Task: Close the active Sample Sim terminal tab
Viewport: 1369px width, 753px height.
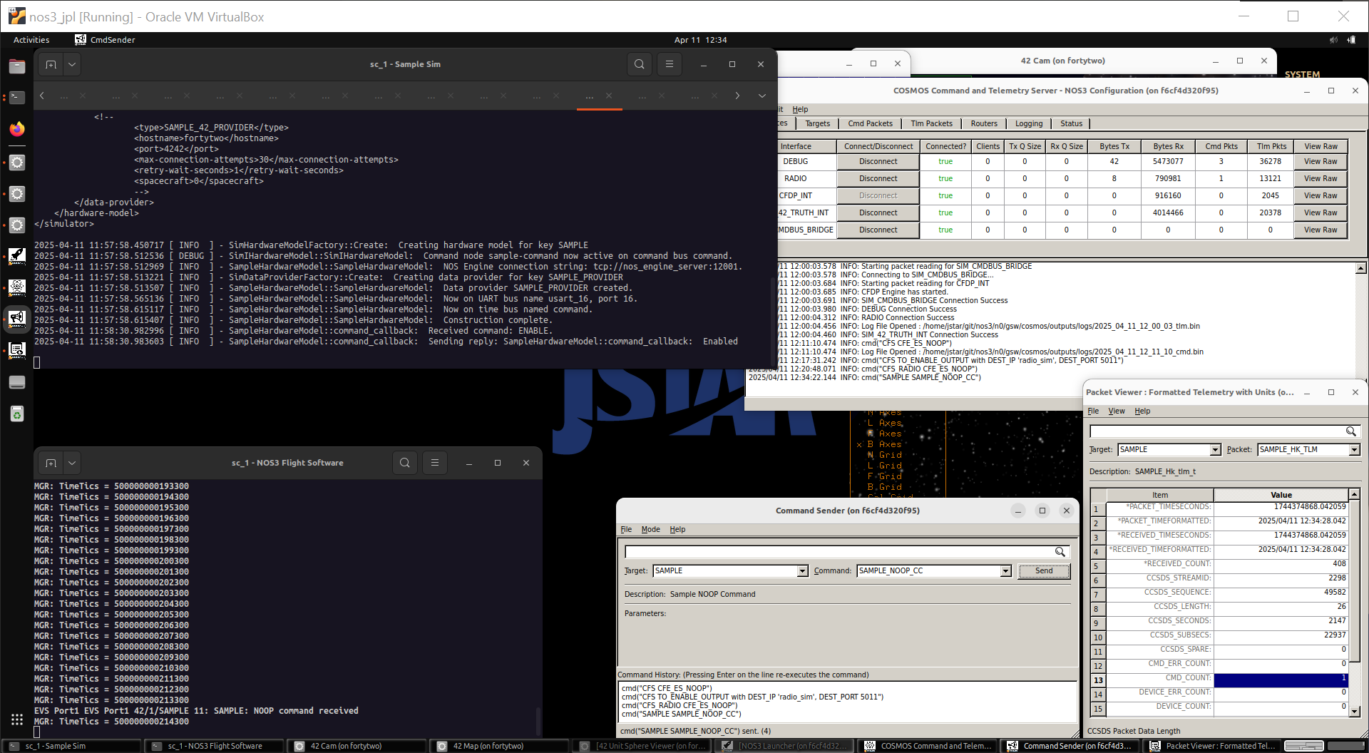Action: coord(608,96)
